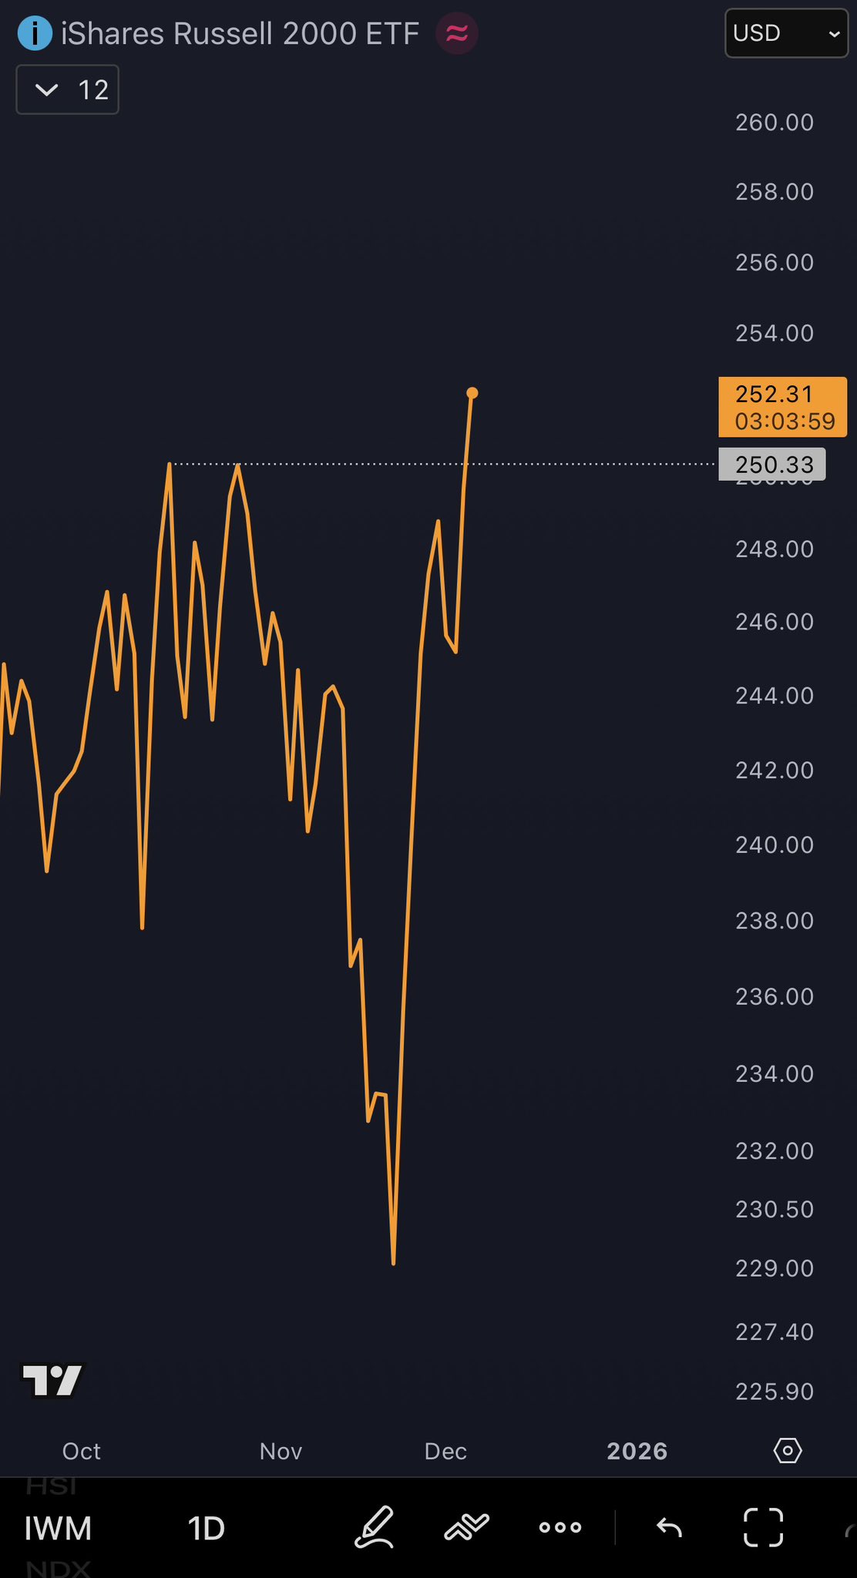
Task: Click the last price dot on the chart line
Action: click(x=472, y=394)
